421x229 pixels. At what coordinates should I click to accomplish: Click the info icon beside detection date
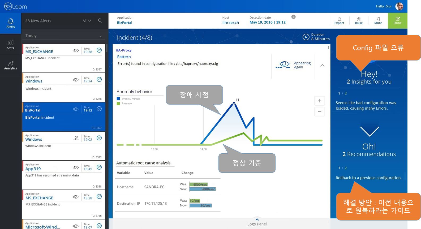[x=293, y=17]
